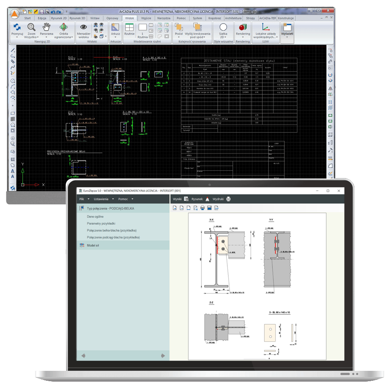Open the Rzutnie viewports icon
This screenshot has height=389, width=389.
[x=129, y=27]
